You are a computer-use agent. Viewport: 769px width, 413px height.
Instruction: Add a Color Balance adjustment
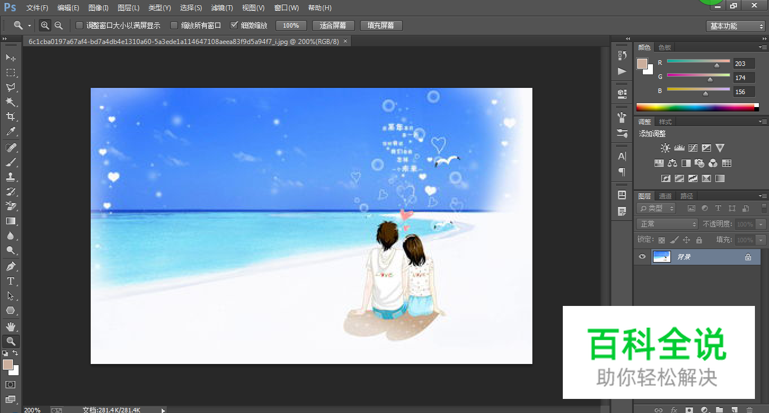pos(672,163)
